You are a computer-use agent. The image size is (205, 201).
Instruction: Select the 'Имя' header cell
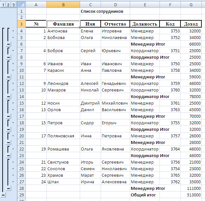point(91,24)
